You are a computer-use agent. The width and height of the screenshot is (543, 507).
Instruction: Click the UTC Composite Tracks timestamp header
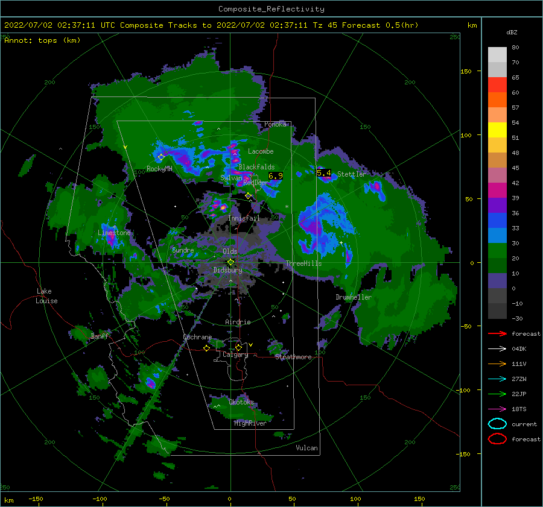point(211,25)
